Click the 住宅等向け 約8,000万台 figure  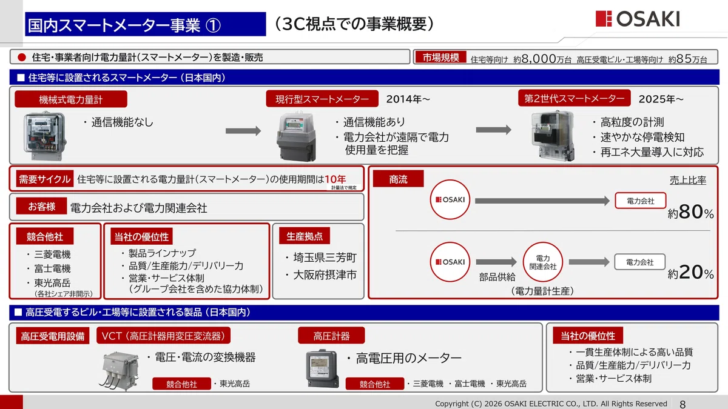coord(522,59)
